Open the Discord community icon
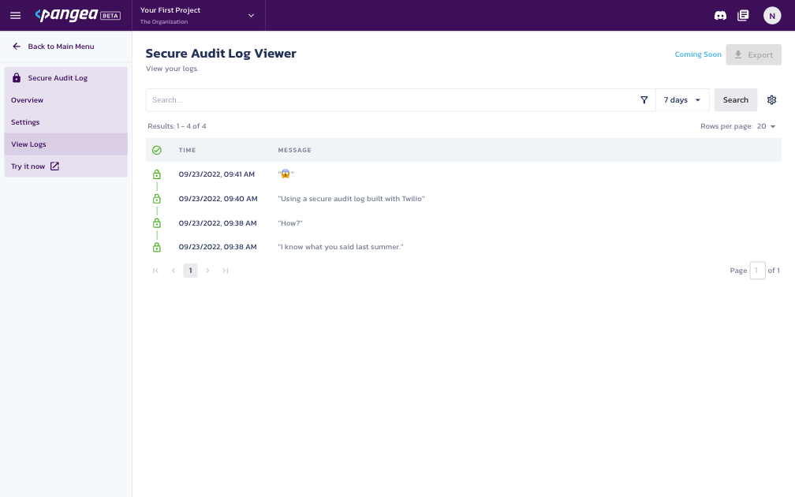 720,16
